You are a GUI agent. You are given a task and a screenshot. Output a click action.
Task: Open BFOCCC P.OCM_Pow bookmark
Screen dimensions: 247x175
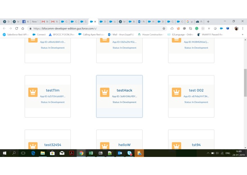tap(61, 34)
